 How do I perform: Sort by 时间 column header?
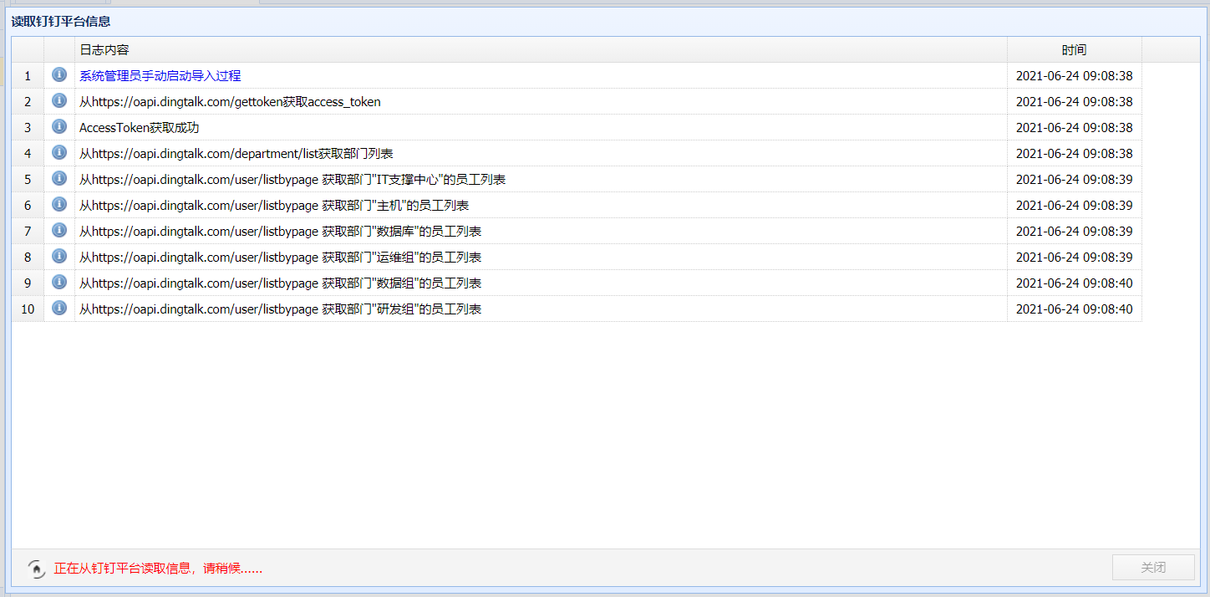1075,50
